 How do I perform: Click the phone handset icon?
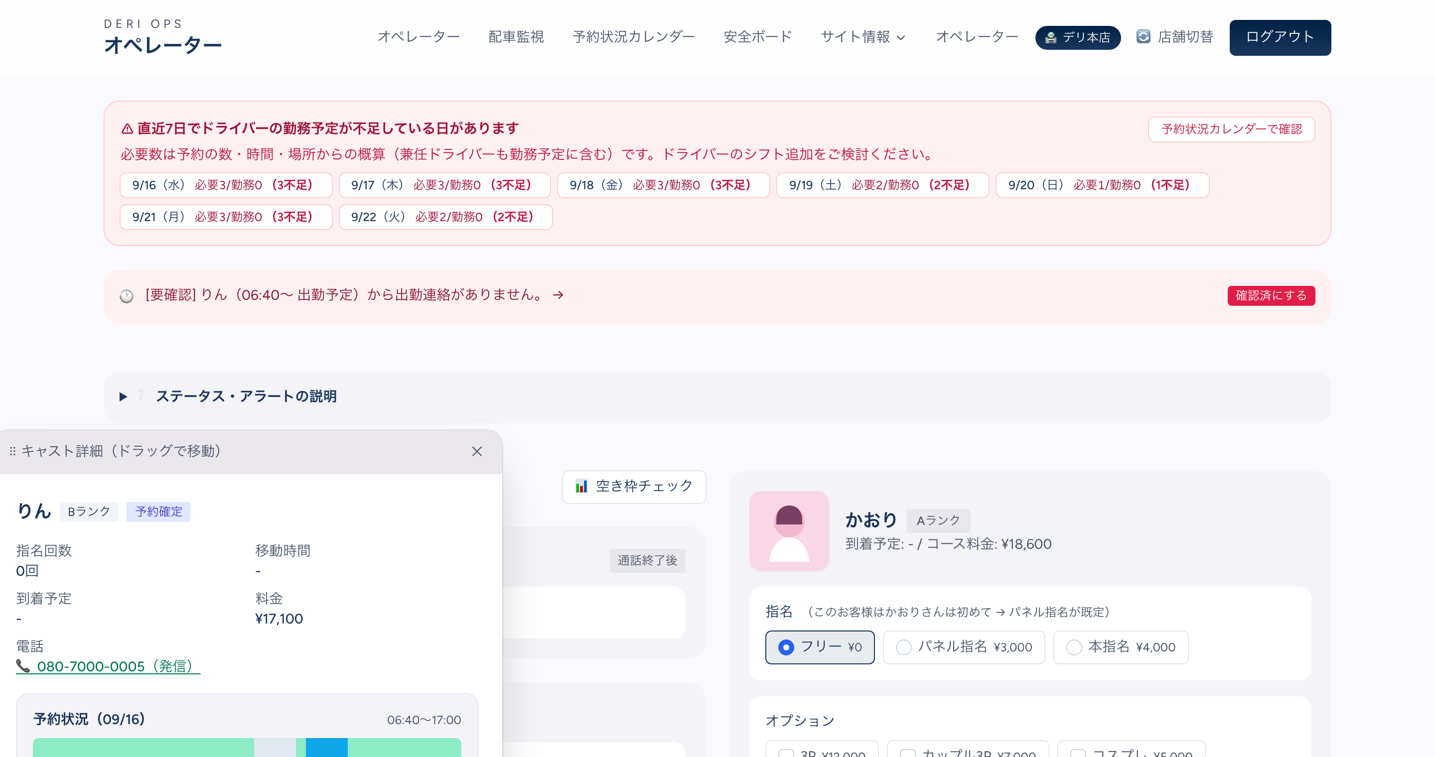click(x=23, y=666)
